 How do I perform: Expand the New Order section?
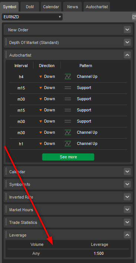click(127, 30)
